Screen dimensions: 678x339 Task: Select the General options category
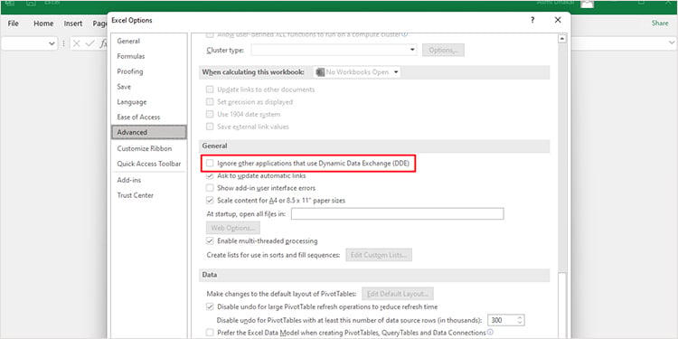[128, 41]
